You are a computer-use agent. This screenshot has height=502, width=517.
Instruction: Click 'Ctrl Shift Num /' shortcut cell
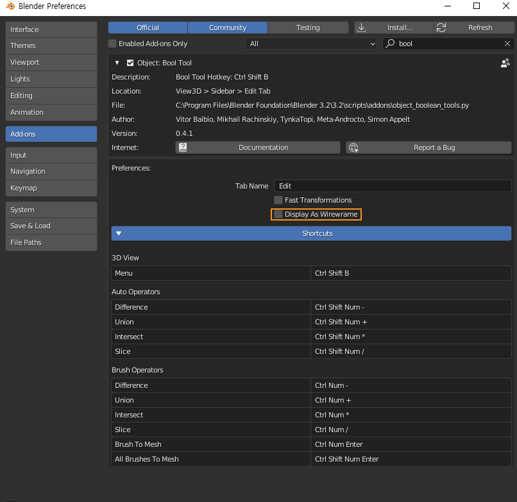[x=411, y=351]
